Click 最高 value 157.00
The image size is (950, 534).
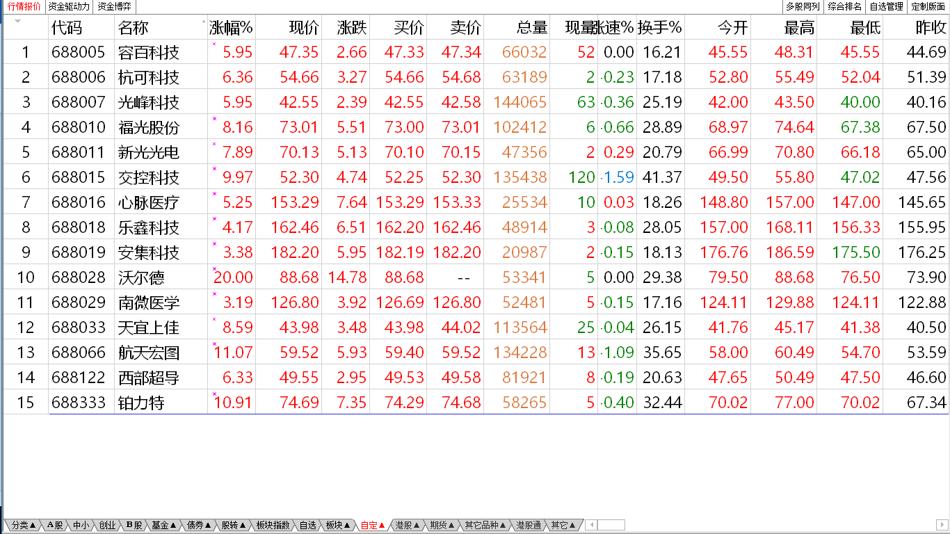(789, 202)
